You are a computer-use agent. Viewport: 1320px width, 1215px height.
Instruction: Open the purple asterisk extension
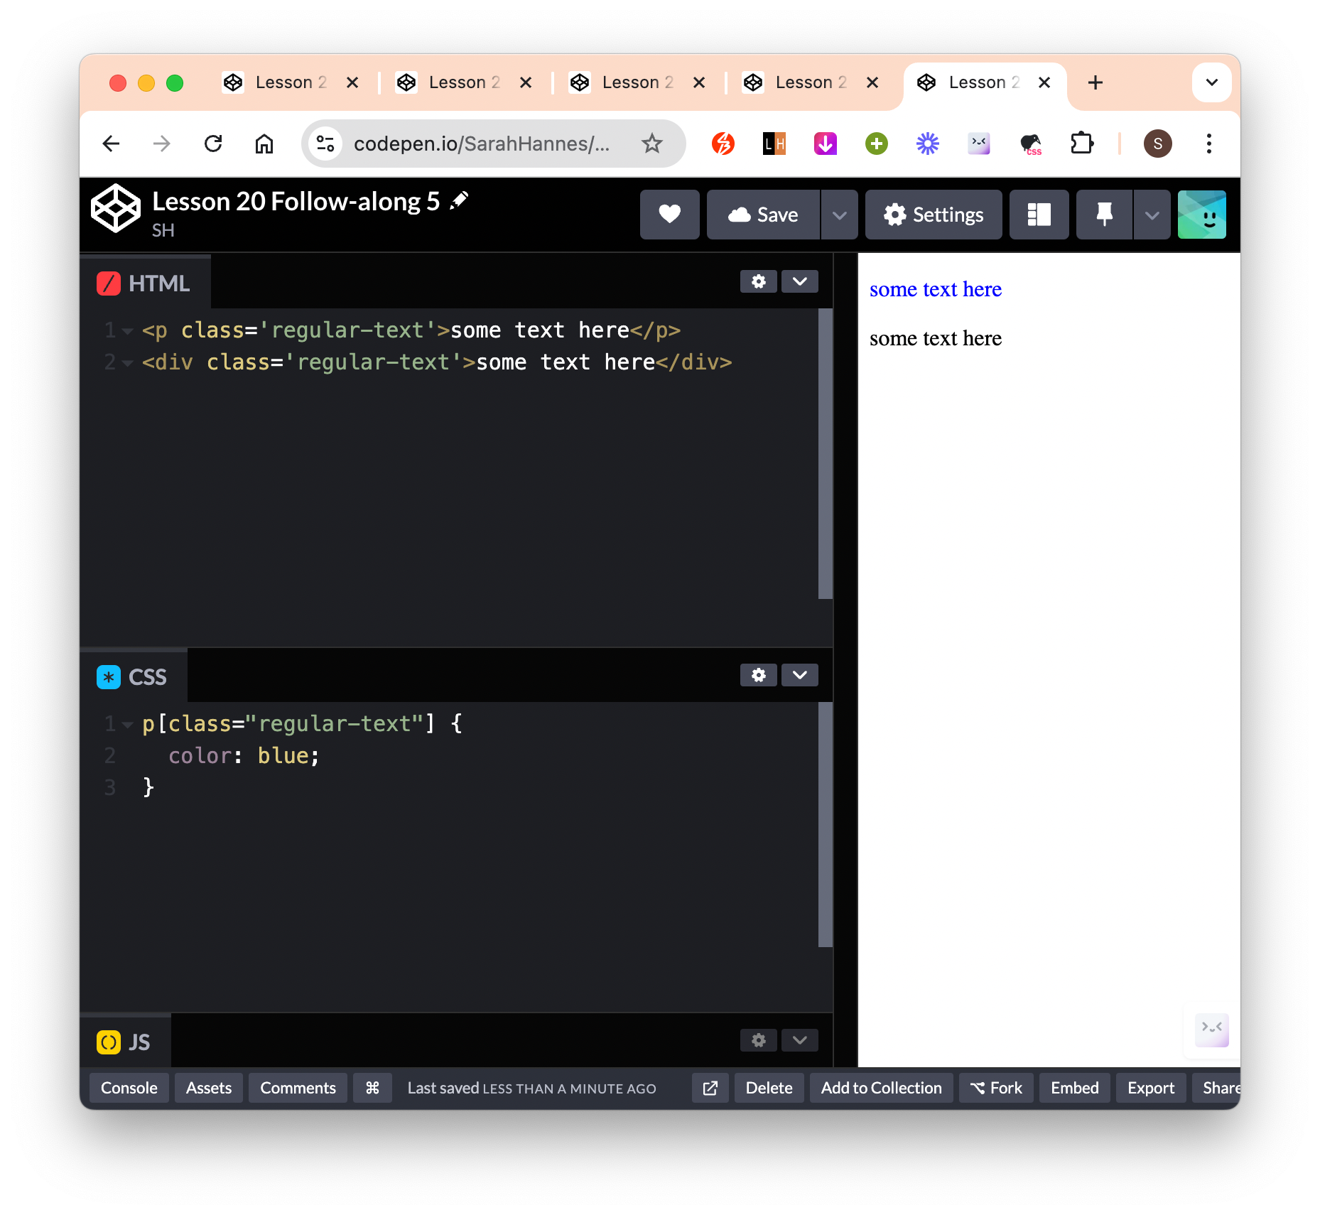pos(928,144)
